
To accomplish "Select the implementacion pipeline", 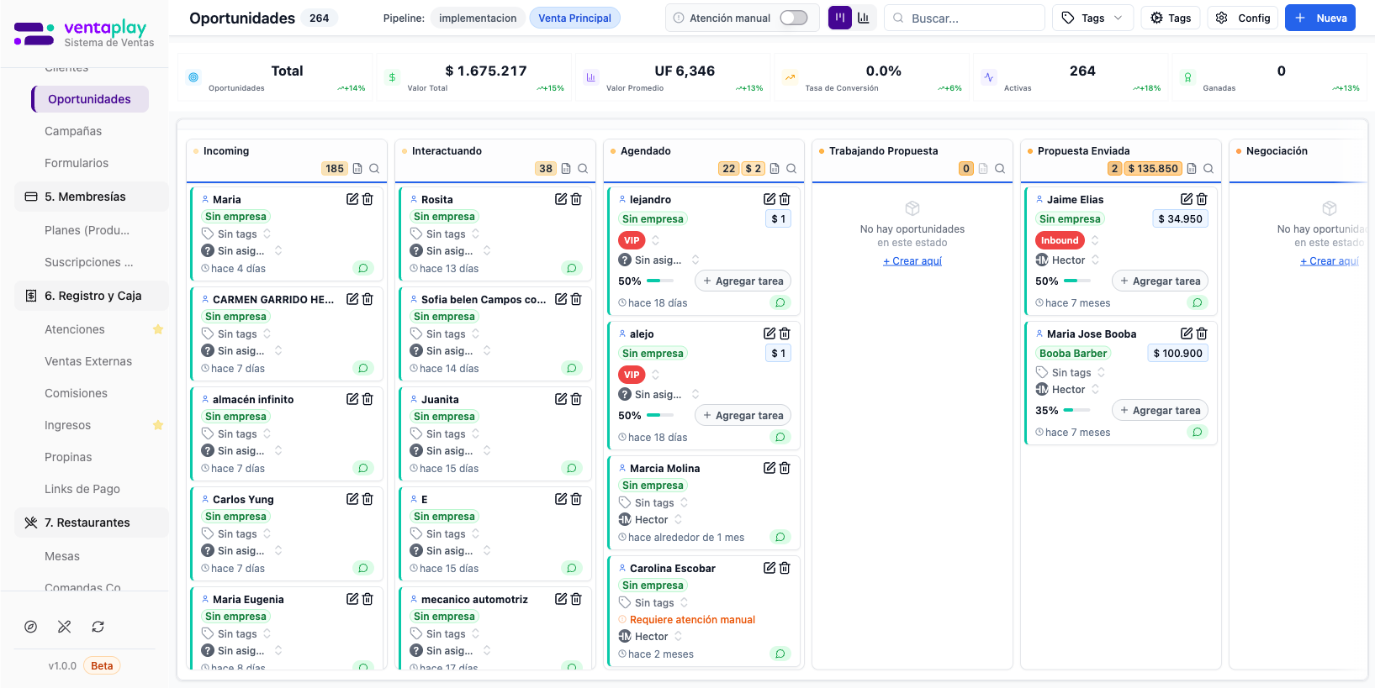I will (478, 18).
